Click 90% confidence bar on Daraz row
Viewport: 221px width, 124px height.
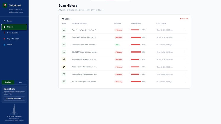(x=136, y=45)
